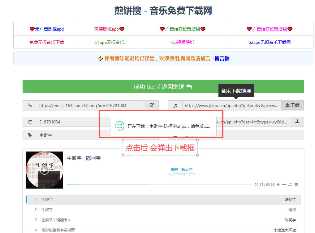Play the 生僻字 album thumbnail
315x233 pixels.
click(x=44, y=170)
